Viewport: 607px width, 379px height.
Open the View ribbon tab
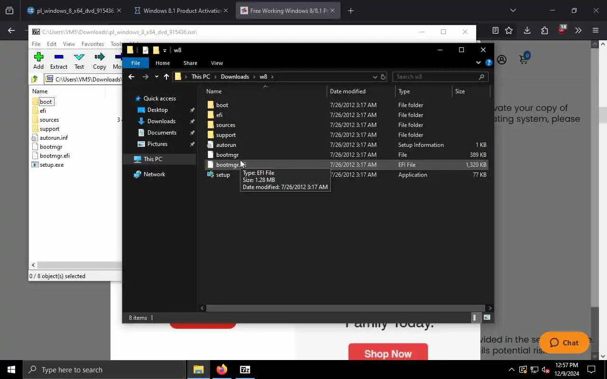click(x=217, y=63)
